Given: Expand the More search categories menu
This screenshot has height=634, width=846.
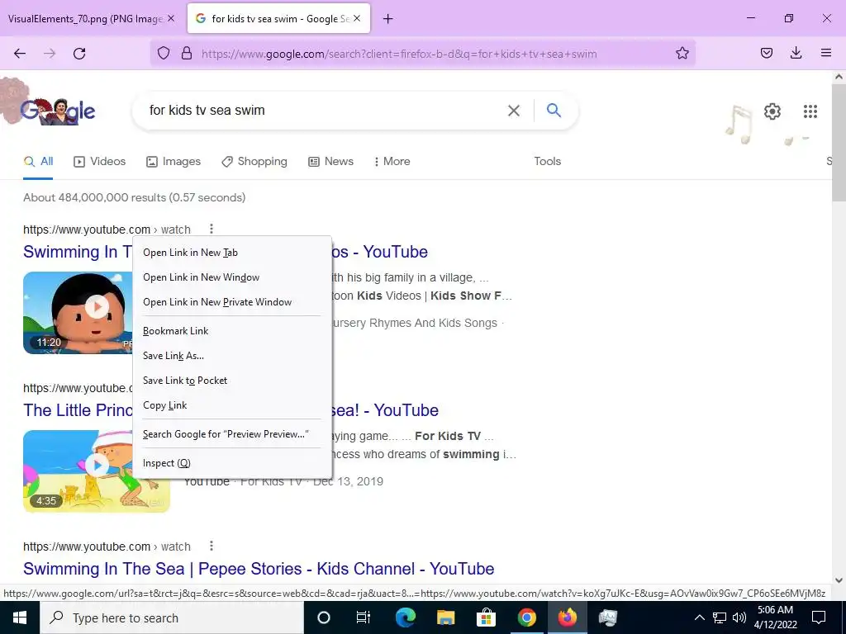Looking at the screenshot, I should click(x=392, y=161).
